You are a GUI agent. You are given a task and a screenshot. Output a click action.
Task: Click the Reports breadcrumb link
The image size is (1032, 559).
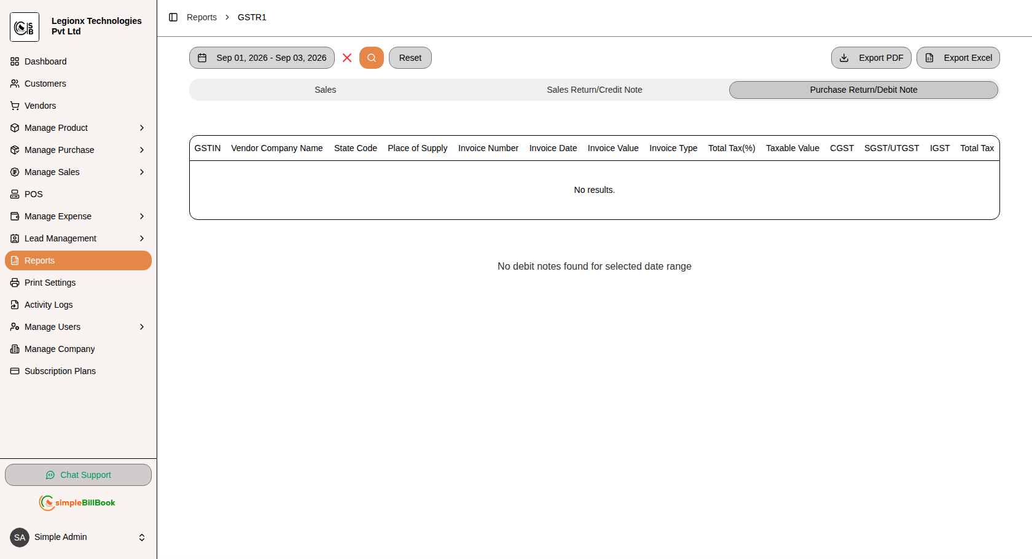pyautogui.click(x=201, y=17)
